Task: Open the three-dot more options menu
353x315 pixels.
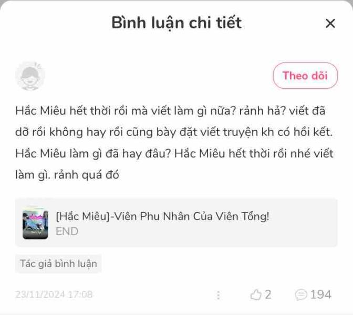Action: [x=218, y=295]
